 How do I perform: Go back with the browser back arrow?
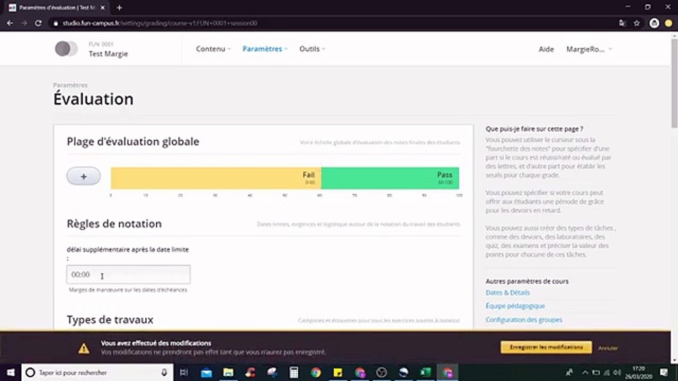pyautogui.click(x=10, y=23)
